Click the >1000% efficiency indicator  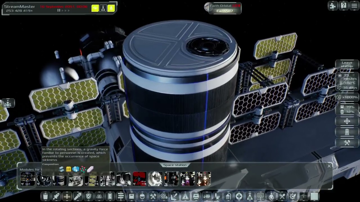(x=347, y=97)
